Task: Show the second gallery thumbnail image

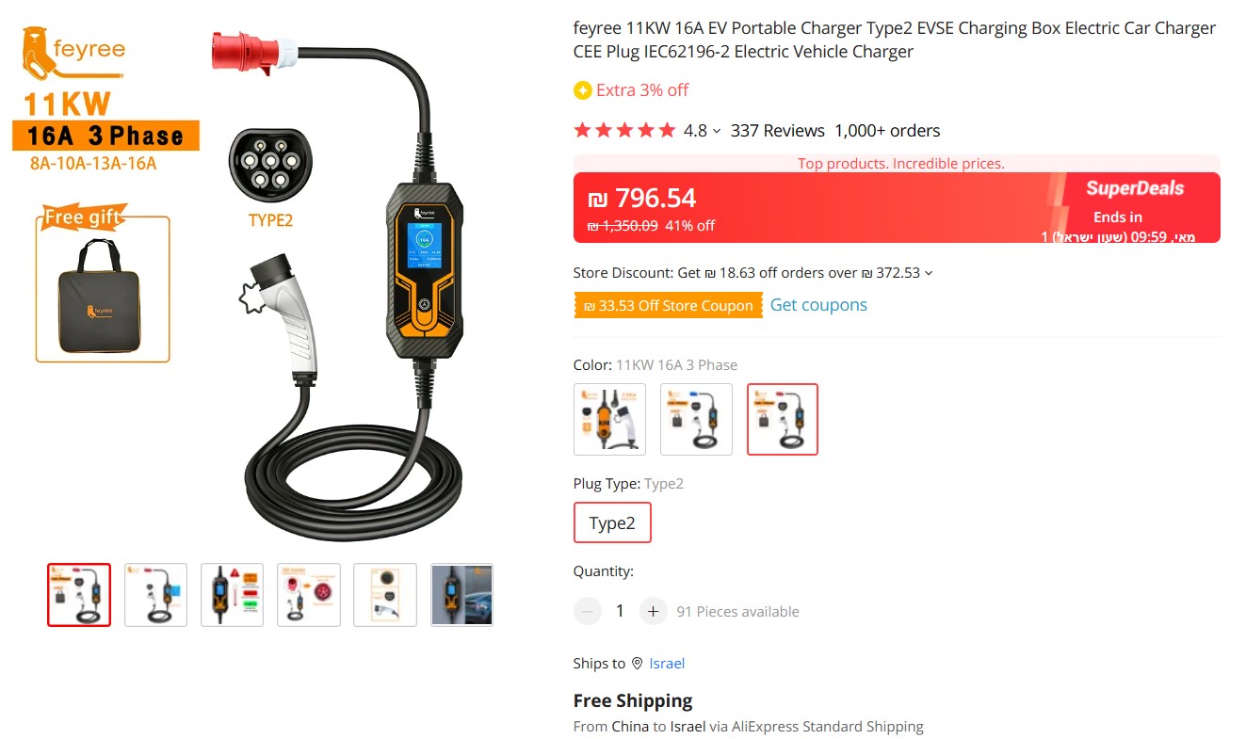Action: point(155,595)
